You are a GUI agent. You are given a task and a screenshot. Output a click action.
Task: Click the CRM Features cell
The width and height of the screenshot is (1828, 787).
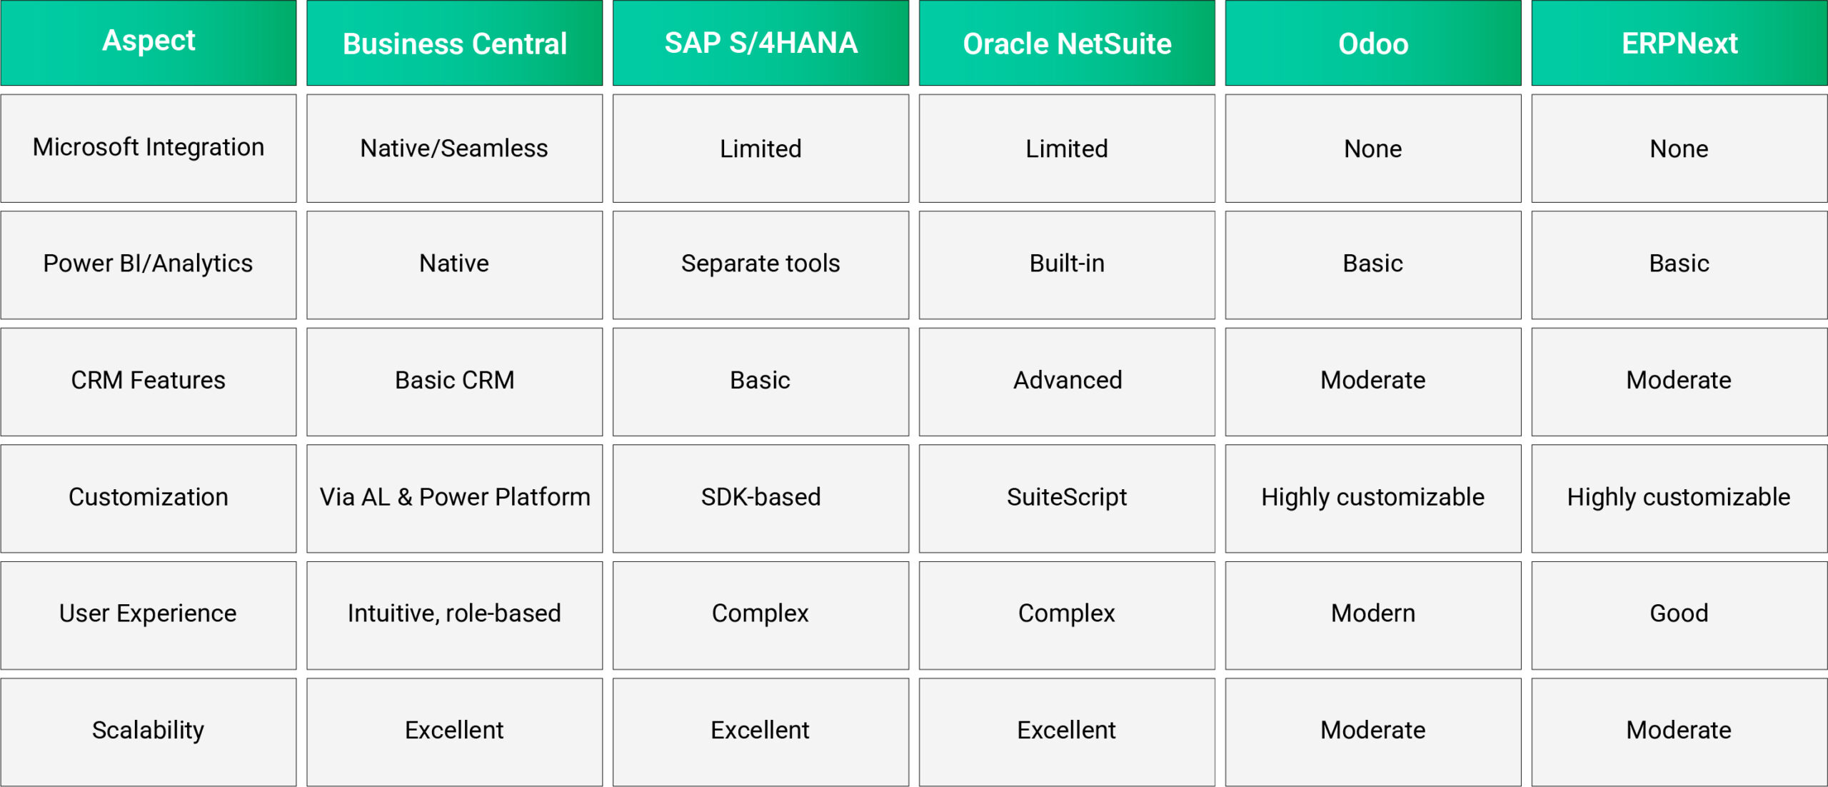pyautogui.click(x=149, y=381)
